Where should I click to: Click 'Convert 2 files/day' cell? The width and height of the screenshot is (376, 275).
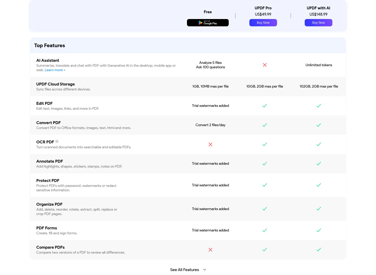coord(210,125)
